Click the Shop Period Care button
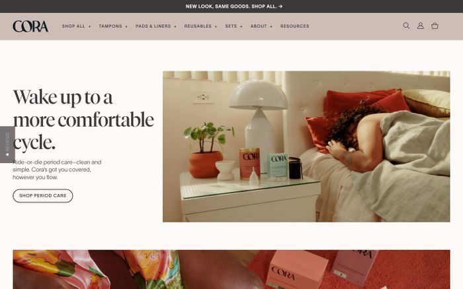This screenshot has width=463, height=289. pos(43,195)
